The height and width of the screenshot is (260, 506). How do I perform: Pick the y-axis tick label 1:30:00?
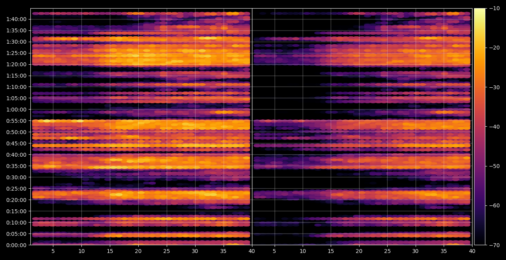[x=16, y=42]
